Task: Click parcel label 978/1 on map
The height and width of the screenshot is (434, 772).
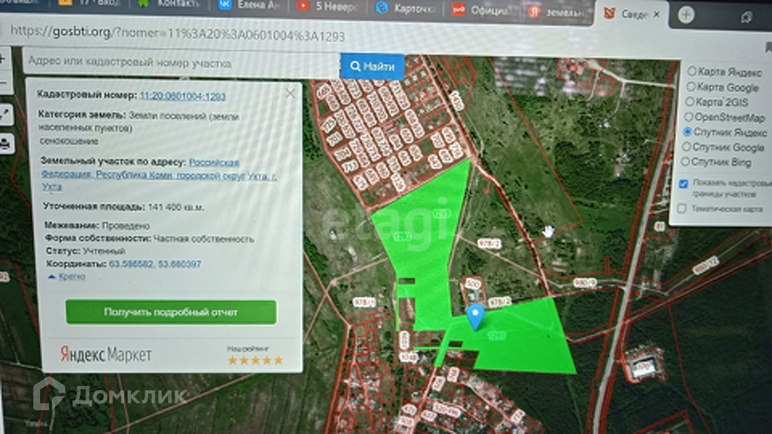Action: [x=364, y=302]
